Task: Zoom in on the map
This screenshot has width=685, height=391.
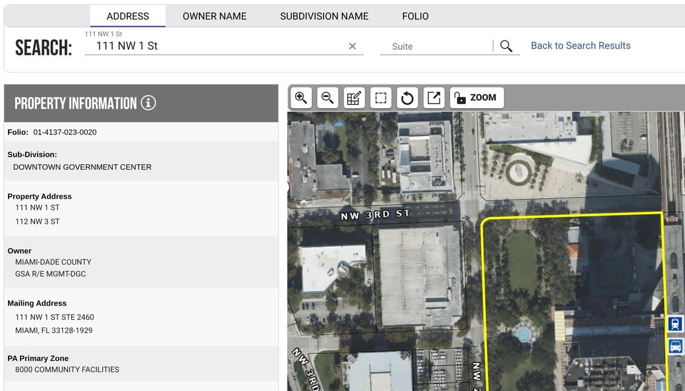Action: [301, 98]
